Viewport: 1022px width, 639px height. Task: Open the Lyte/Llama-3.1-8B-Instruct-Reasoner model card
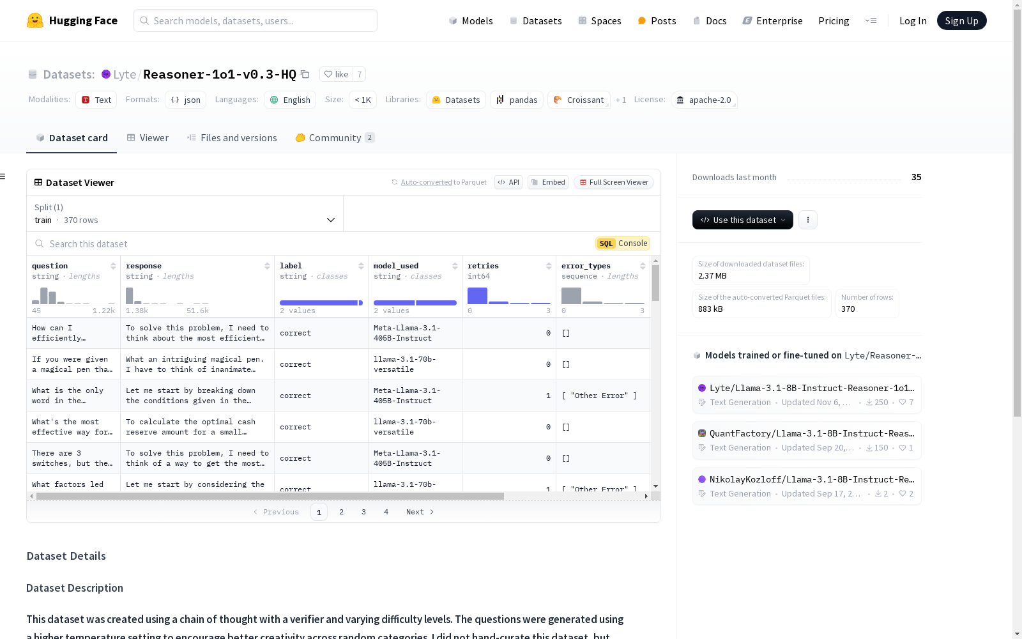(807, 395)
